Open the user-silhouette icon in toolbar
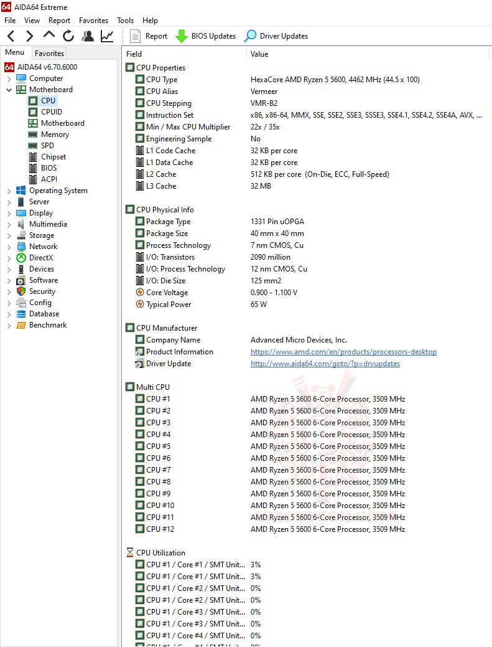 88,36
